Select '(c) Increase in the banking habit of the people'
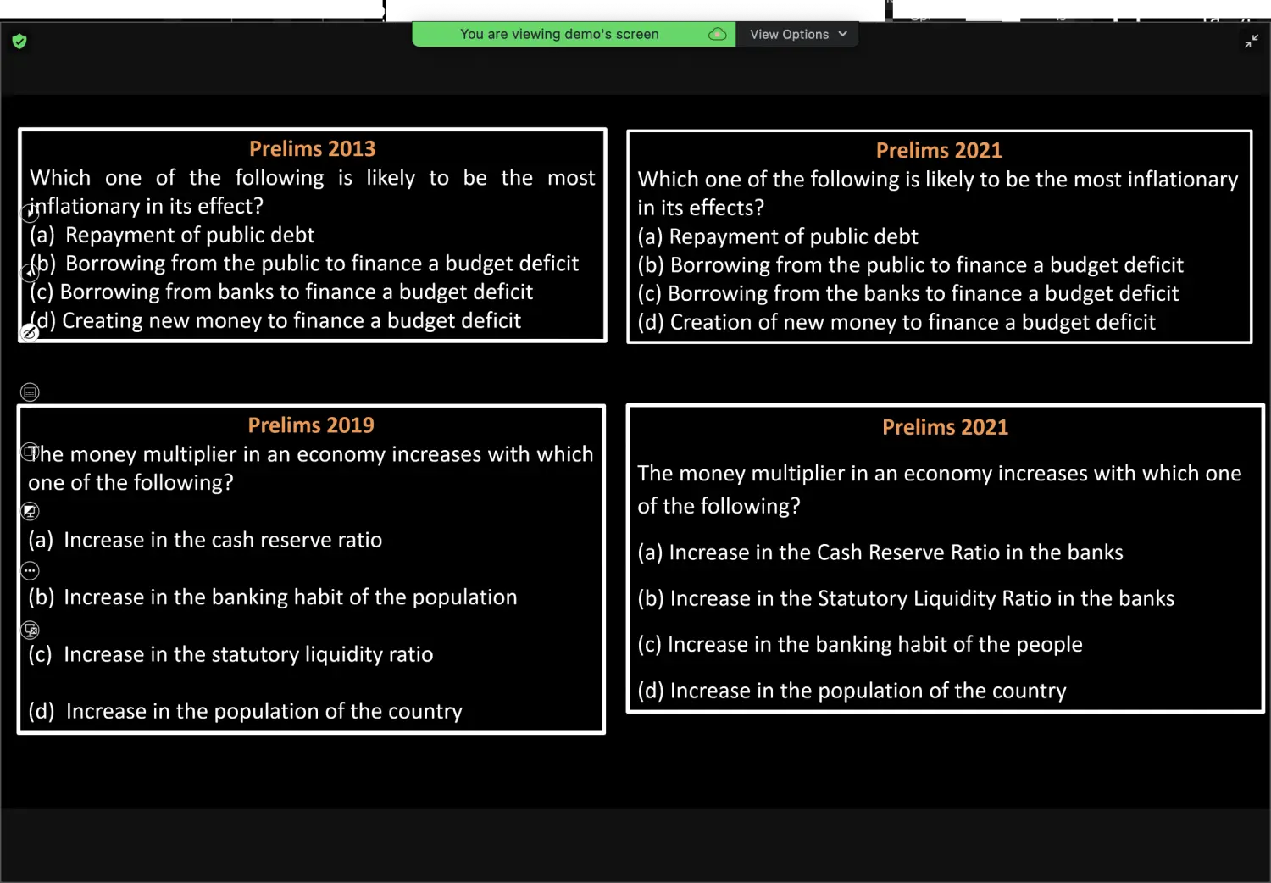Screen dimensions: 1271x883 (860, 645)
